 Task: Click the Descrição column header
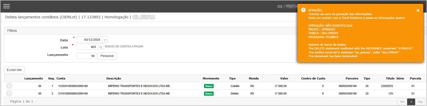(114, 78)
